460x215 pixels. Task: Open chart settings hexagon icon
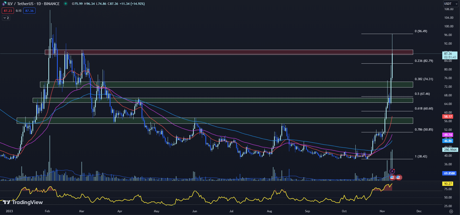pos(451,211)
